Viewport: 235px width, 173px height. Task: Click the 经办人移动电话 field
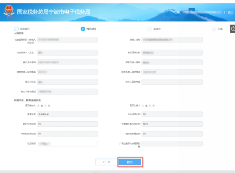coord(67,92)
